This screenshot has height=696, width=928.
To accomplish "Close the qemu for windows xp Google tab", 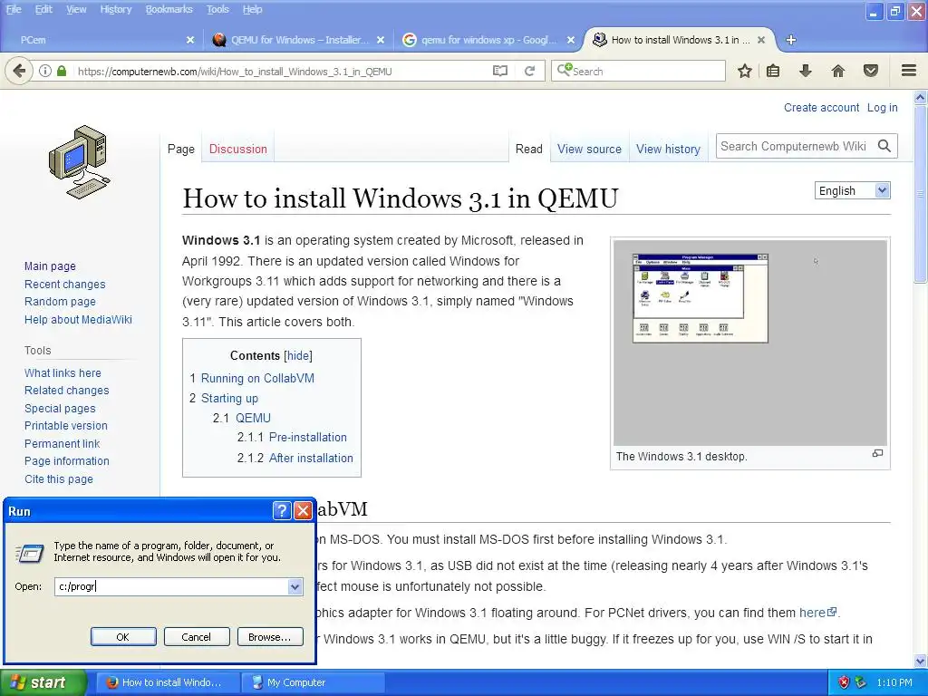I will click(x=571, y=40).
